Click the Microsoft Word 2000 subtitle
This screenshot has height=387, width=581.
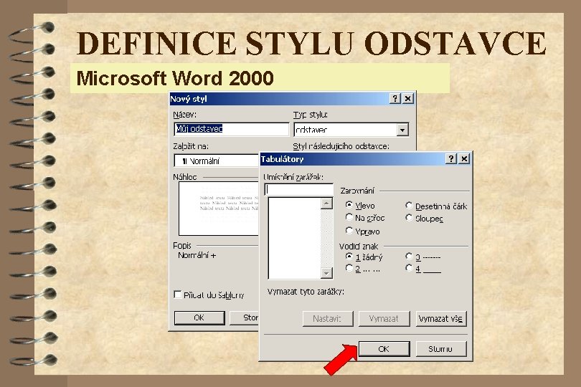pyautogui.click(x=175, y=78)
